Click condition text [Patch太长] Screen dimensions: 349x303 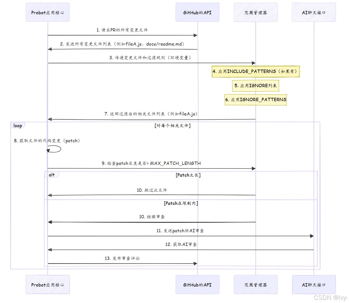(188, 175)
